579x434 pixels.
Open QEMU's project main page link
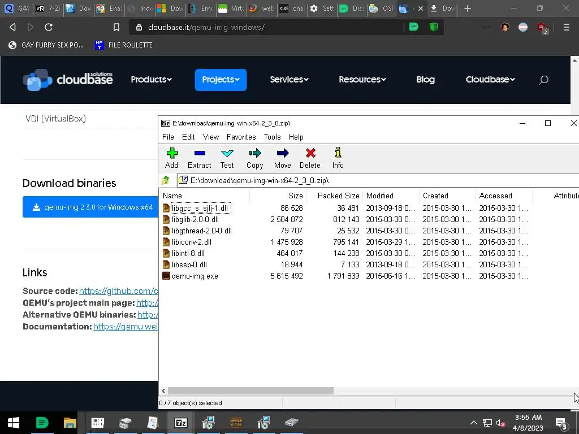pyautogui.click(x=147, y=303)
